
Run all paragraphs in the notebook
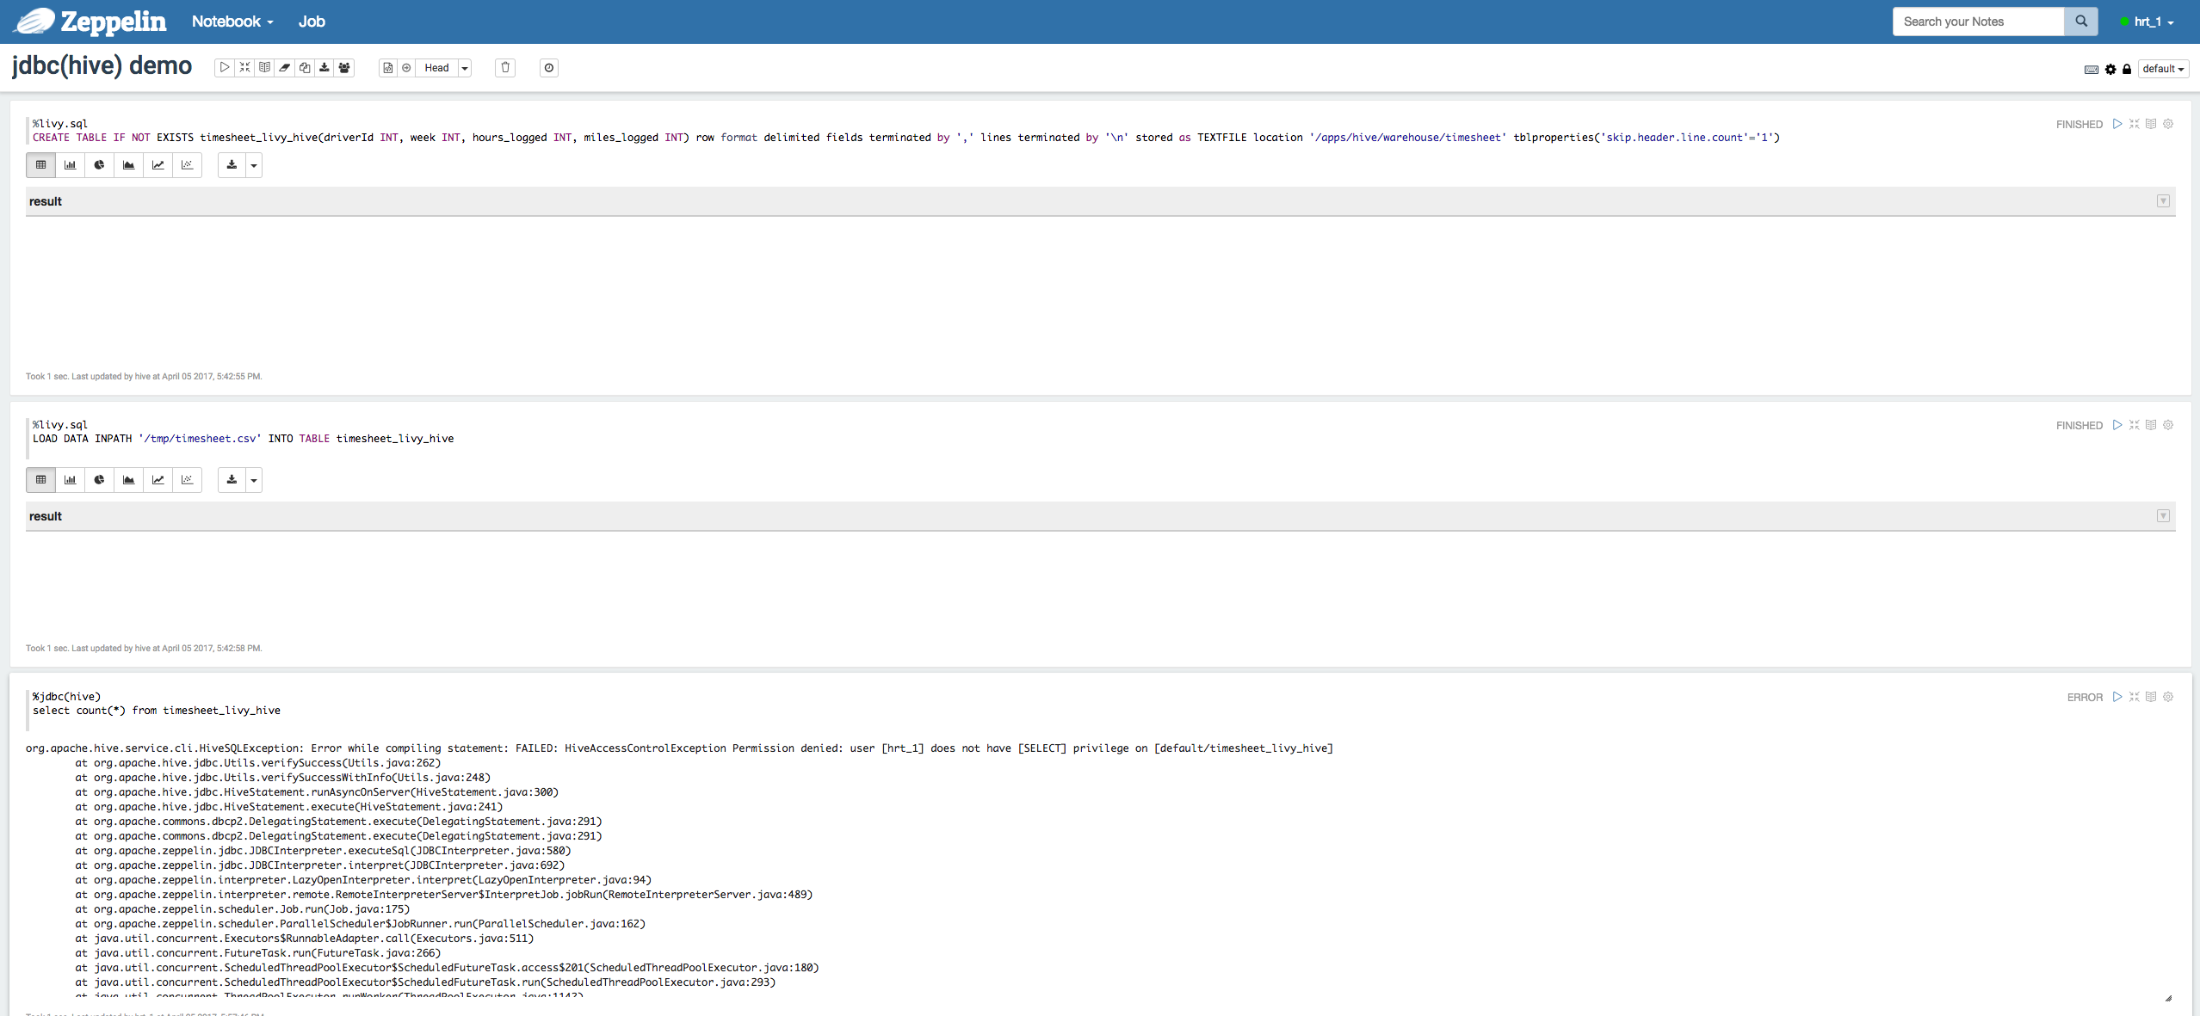pos(224,67)
